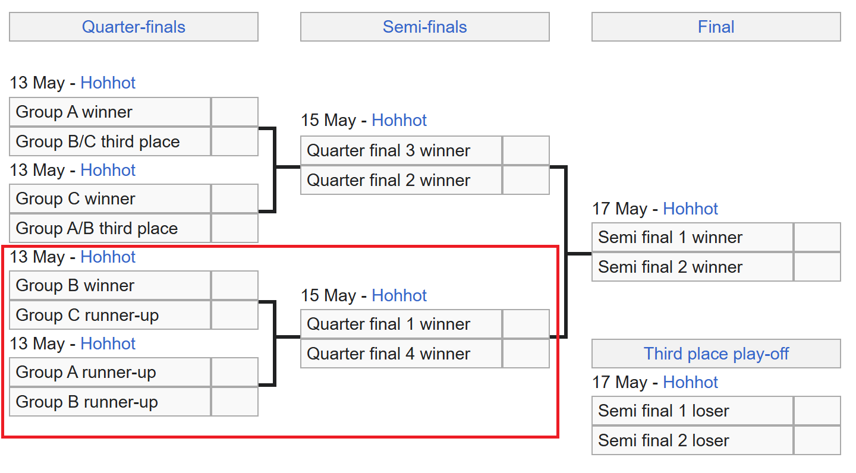The image size is (856, 473).
Task: Open Hohhot link above Quarter final 3 winner
Action: (x=399, y=120)
